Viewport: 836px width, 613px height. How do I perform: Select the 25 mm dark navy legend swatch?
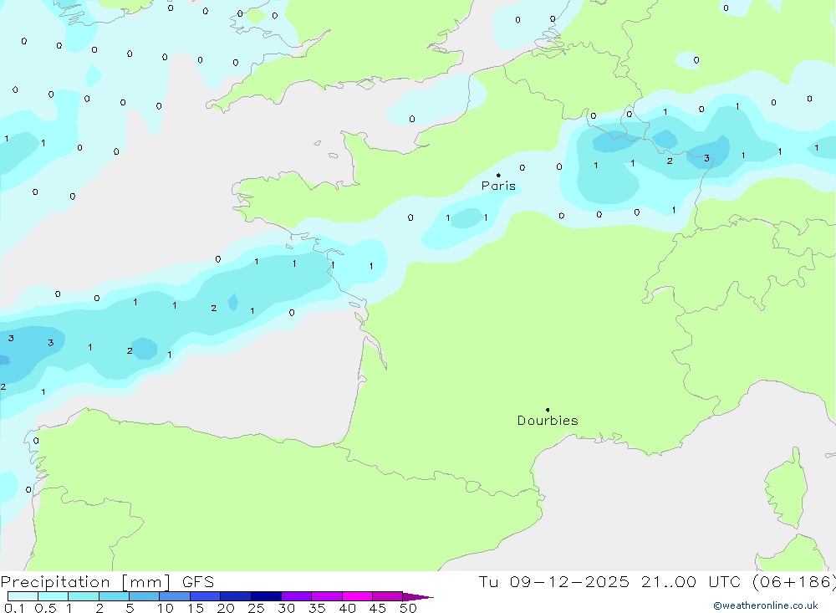click(x=266, y=596)
